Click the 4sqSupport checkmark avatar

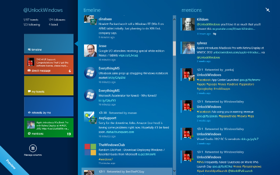tap(90, 118)
